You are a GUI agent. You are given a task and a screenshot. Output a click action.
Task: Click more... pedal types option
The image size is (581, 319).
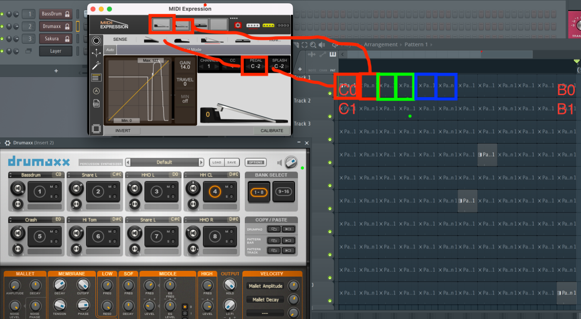pos(275,40)
